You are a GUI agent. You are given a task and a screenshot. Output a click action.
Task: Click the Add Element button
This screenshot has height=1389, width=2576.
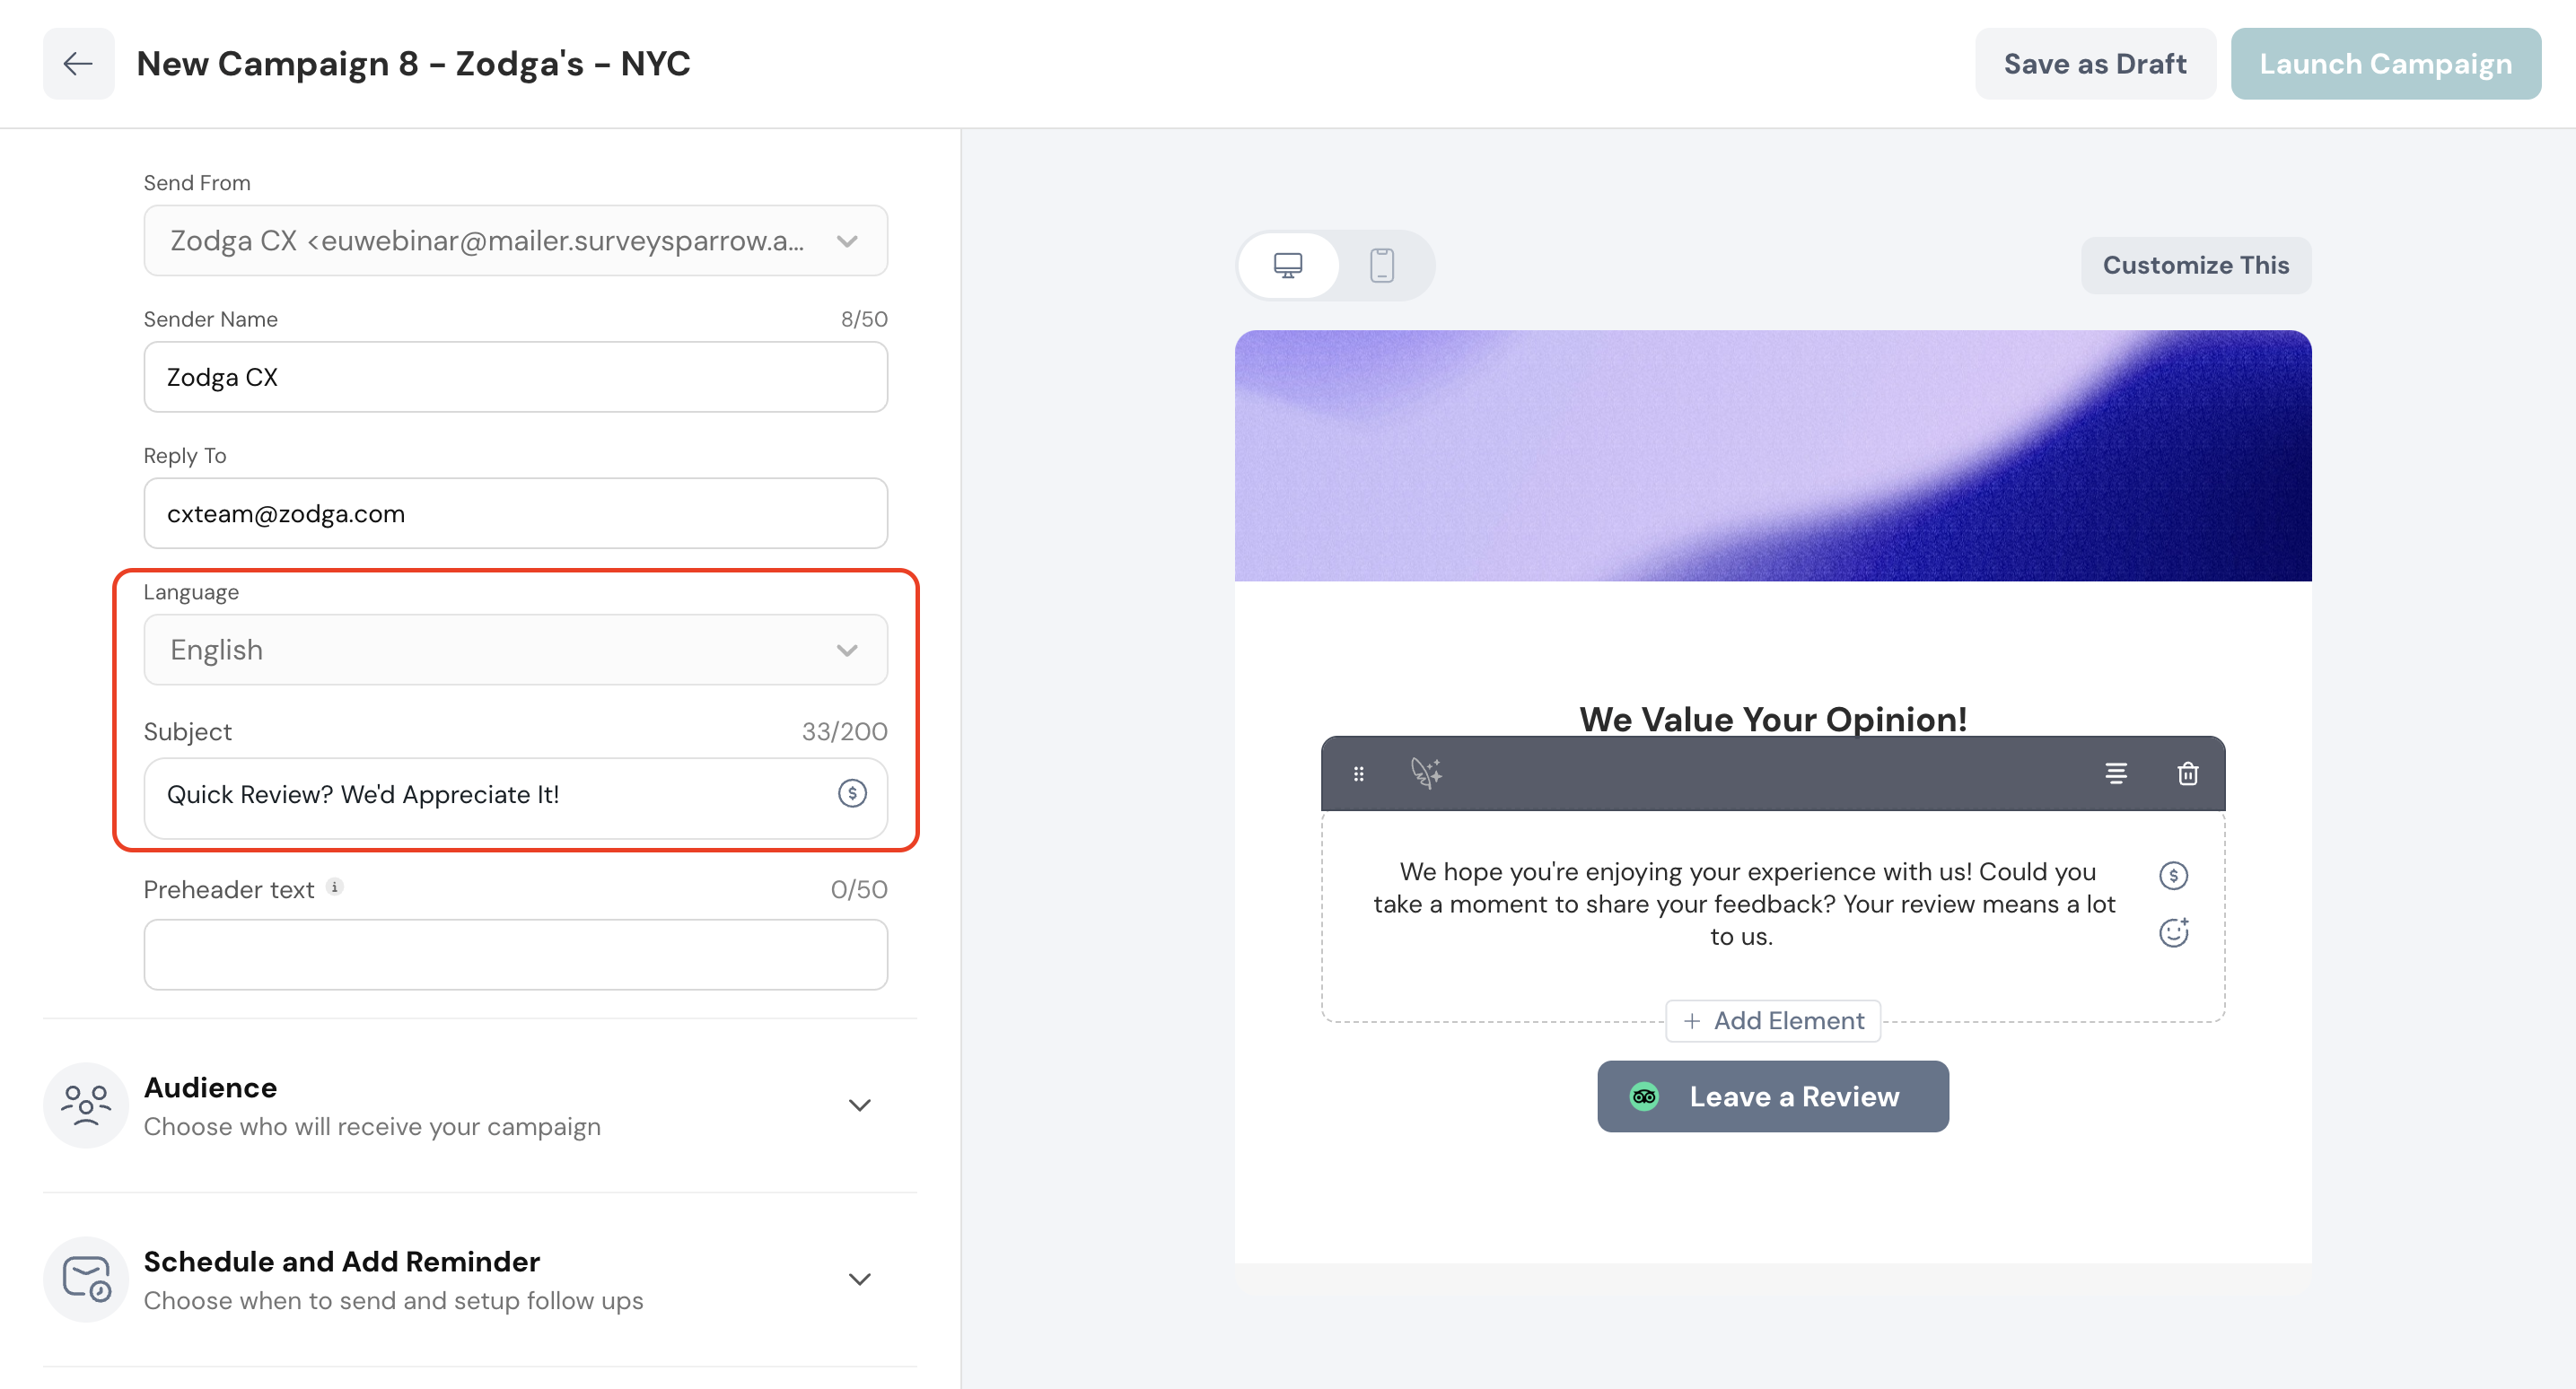click(1773, 1020)
